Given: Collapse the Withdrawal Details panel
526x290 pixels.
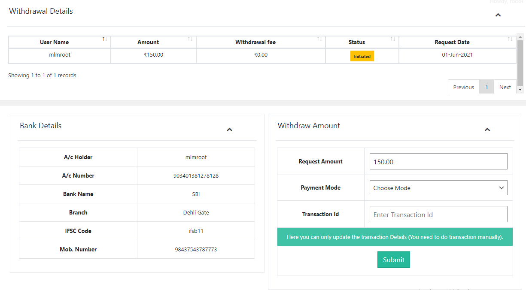Looking at the screenshot, I should pos(498,15).
